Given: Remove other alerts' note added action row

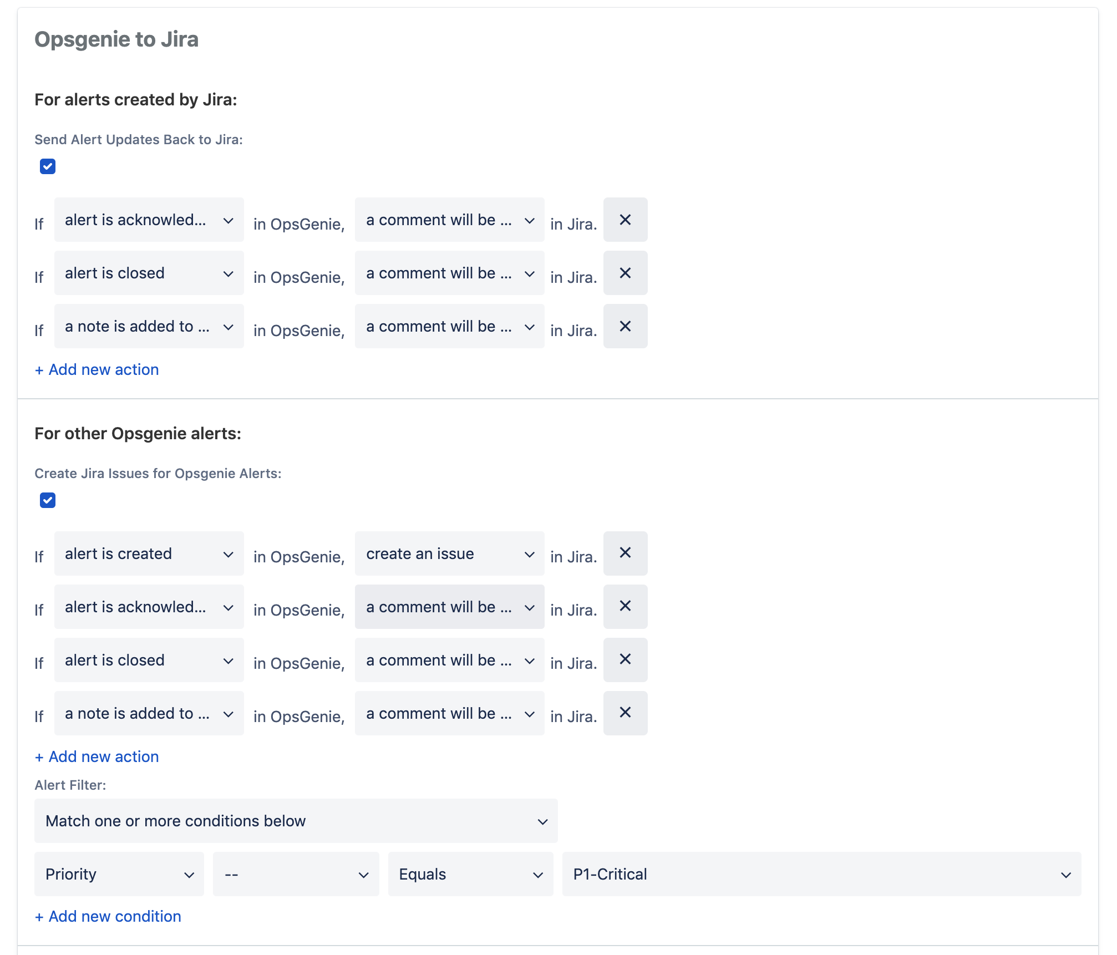Looking at the screenshot, I should pos(625,713).
